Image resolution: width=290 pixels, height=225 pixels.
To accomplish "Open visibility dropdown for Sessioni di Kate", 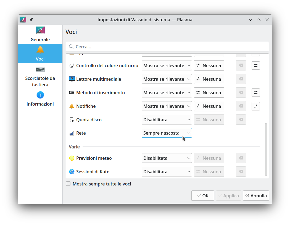I will (167, 172).
